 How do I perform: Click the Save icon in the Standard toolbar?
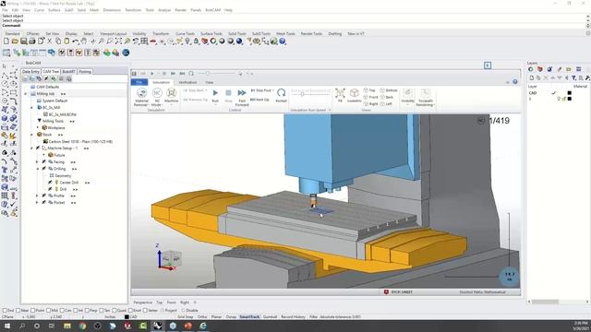click(x=23, y=41)
